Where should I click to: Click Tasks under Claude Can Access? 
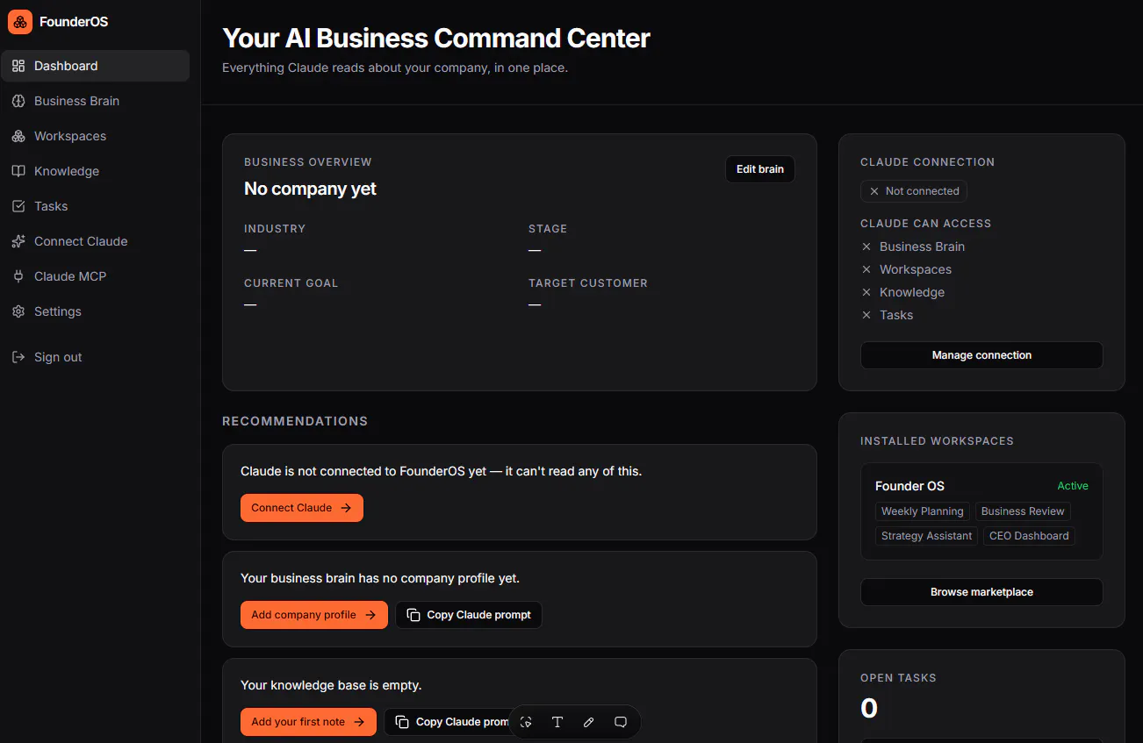[896, 315]
